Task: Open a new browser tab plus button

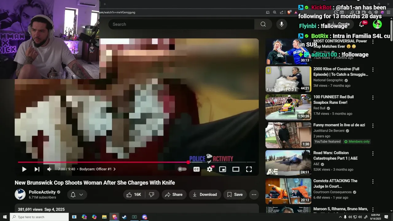Action: point(105,4)
